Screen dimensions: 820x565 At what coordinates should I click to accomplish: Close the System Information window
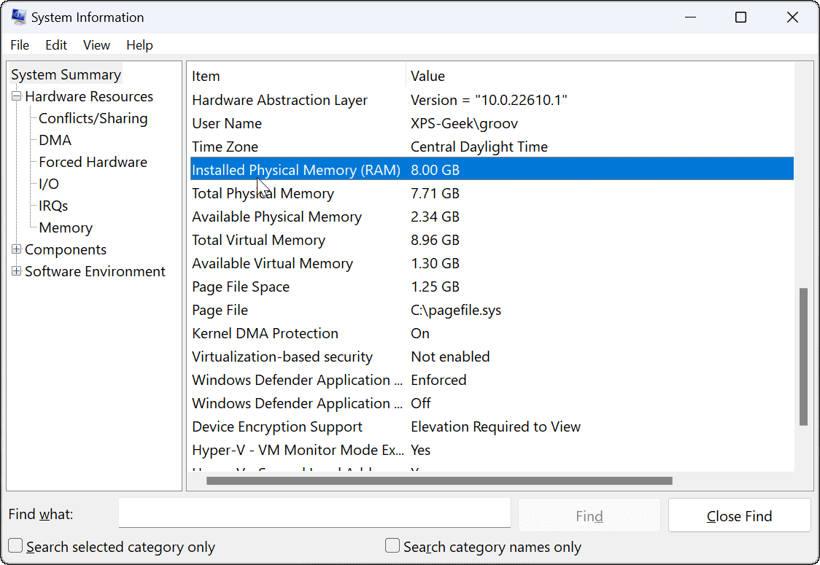point(792,17)
